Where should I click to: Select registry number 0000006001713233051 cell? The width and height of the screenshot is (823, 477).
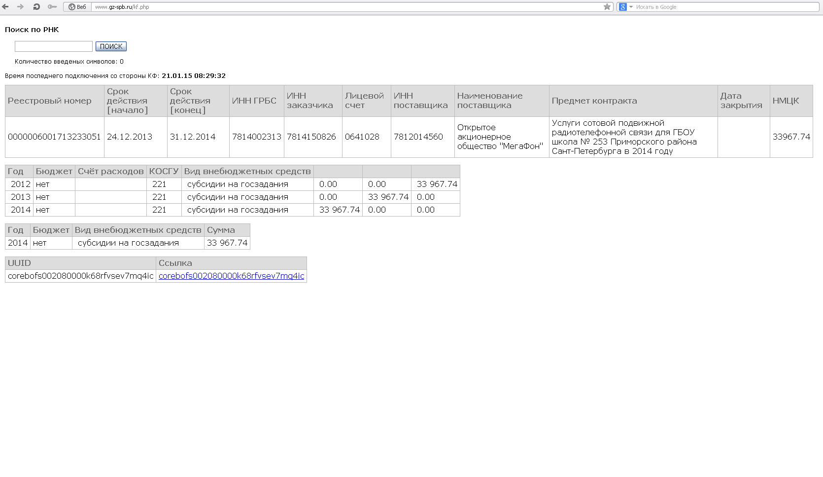tap(54, 137)
